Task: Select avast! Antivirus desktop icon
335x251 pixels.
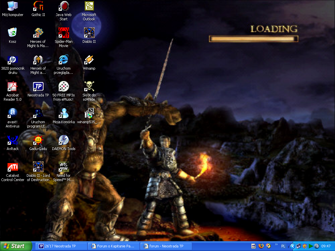Action: point(13,118)
